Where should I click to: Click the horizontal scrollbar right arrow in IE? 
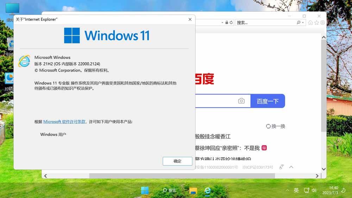coord(317,176)
